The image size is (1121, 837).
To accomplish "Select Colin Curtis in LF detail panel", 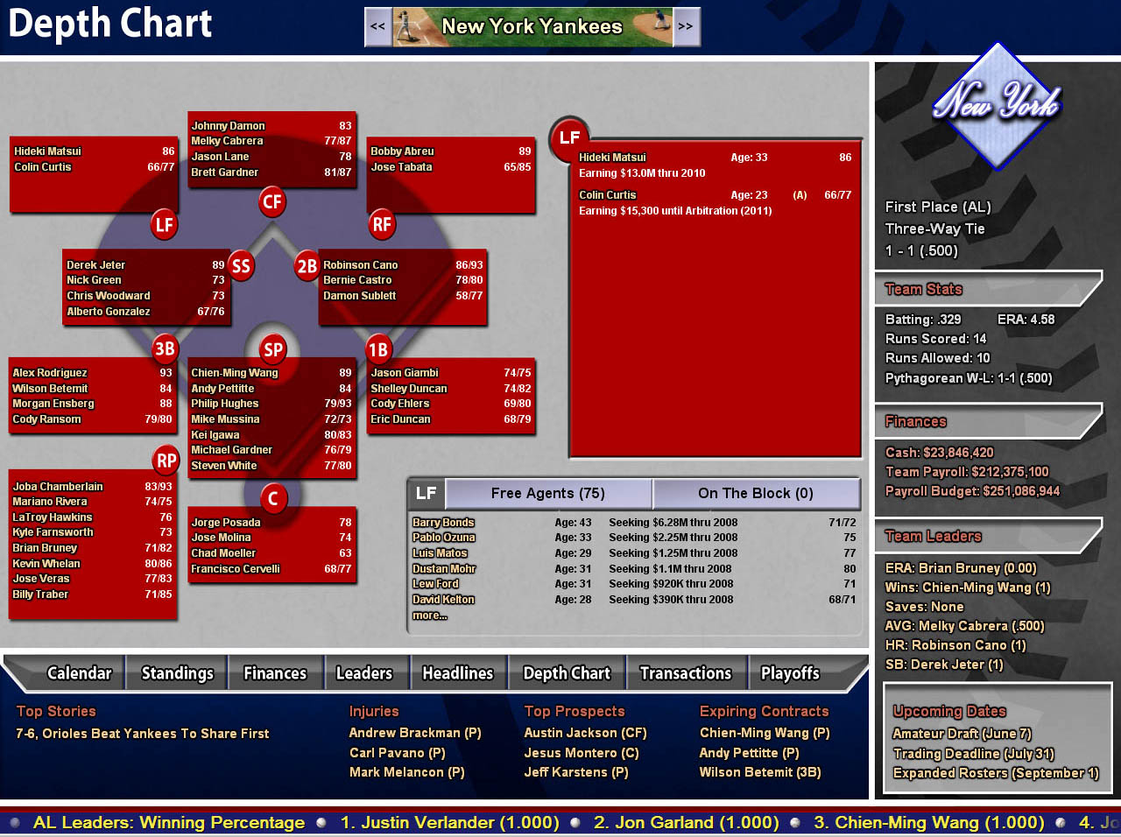I will (x=608, y=195).
